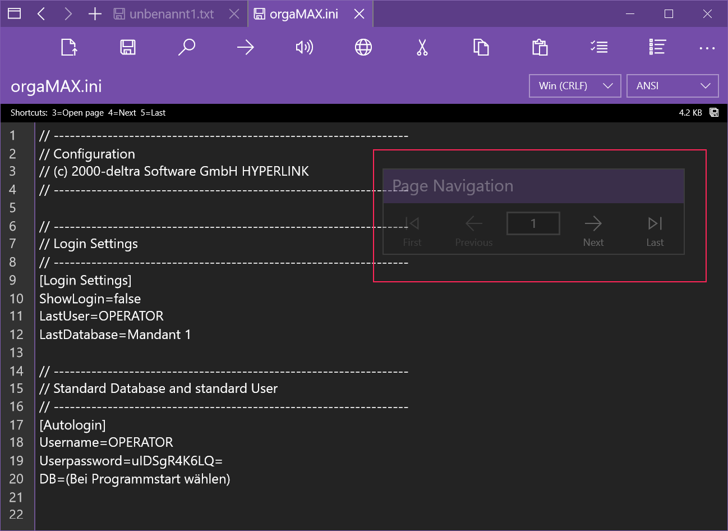Close the orgaMAX.ini tab
Image resolution: width=728 pixels, height=531 pixels.
pos(360,14)
